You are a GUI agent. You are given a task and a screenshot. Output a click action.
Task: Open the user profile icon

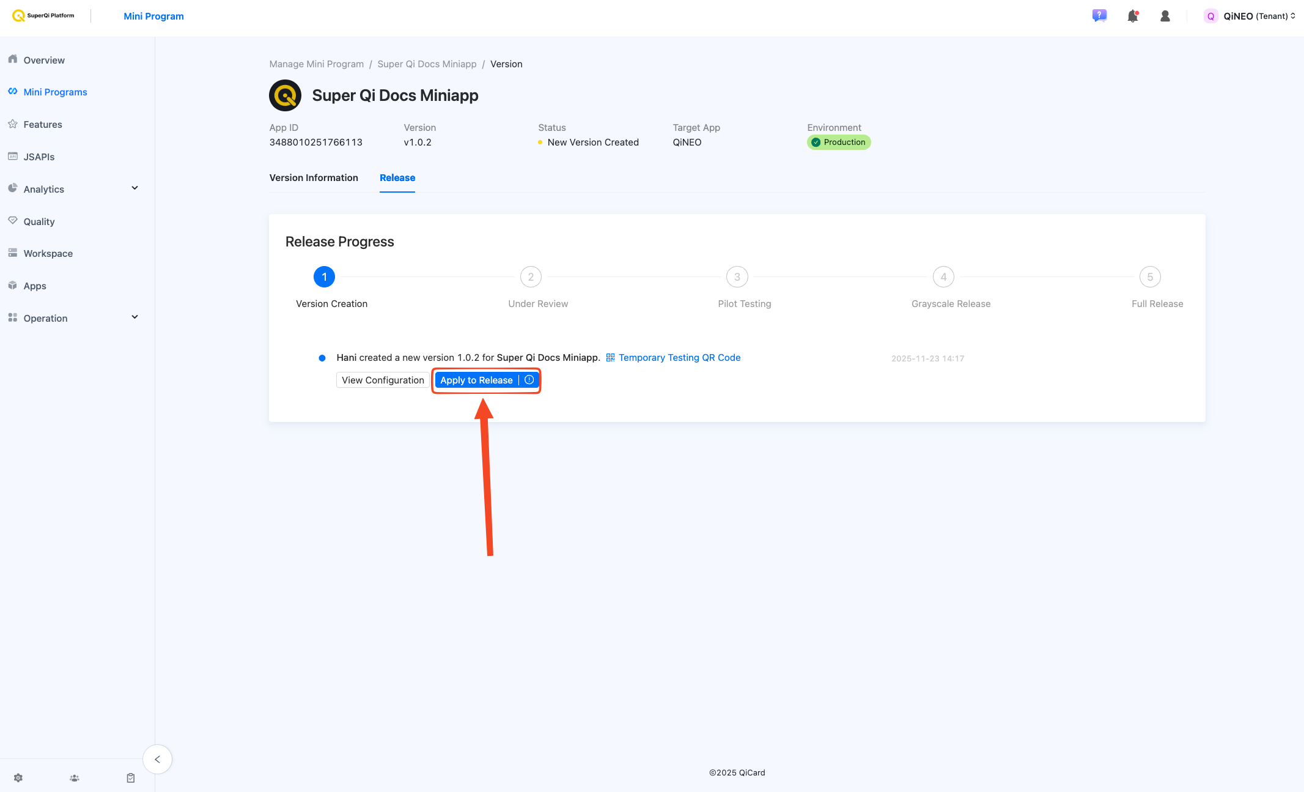[x=1165, y=16]
